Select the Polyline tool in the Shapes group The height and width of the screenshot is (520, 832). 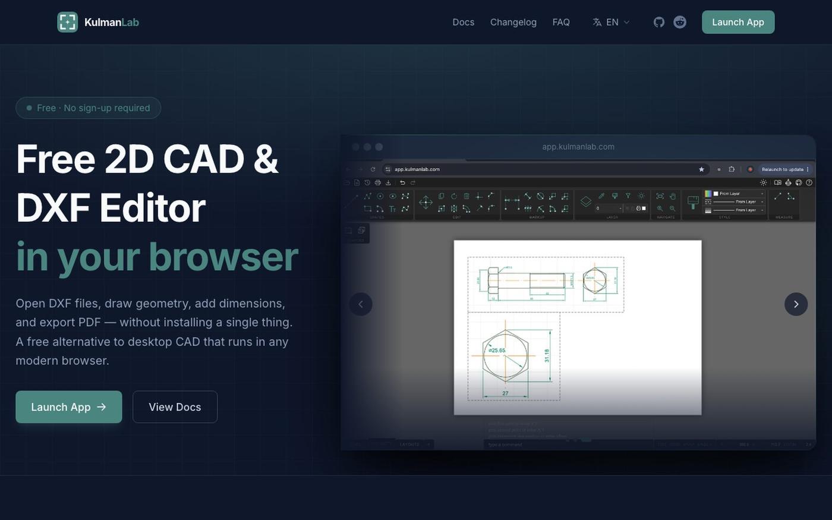368,196
